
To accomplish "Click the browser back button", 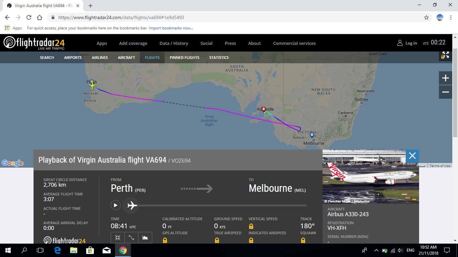I will click(x=7, y=17).
